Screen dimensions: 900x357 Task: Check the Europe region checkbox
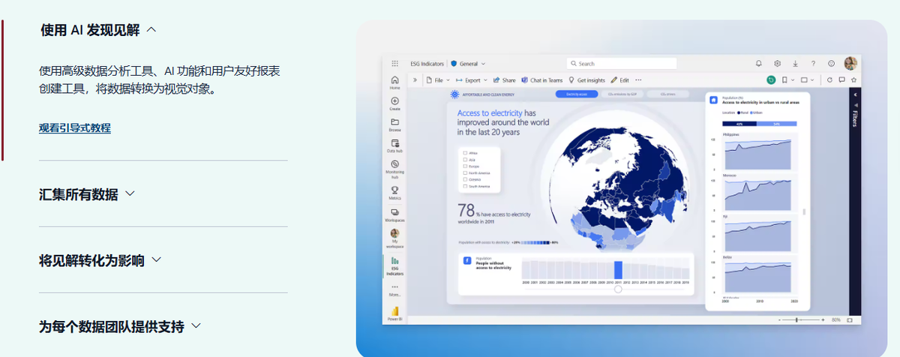(x=466, y=166)
